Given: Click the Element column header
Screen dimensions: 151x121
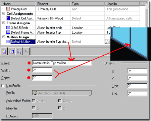Looking at the screenshot, I should click(53, 4).
